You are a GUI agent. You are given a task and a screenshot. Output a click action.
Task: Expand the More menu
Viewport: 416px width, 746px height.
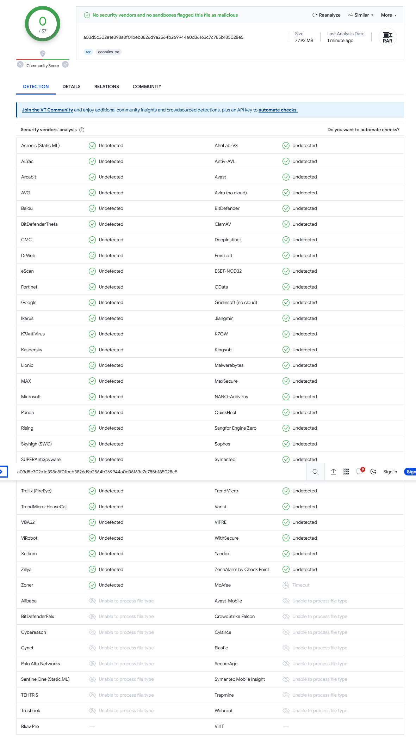[x=389, y=15]
